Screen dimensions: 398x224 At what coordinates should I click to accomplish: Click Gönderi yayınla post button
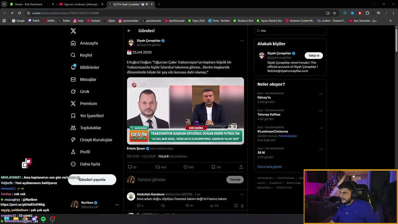[x=92, y=180]
